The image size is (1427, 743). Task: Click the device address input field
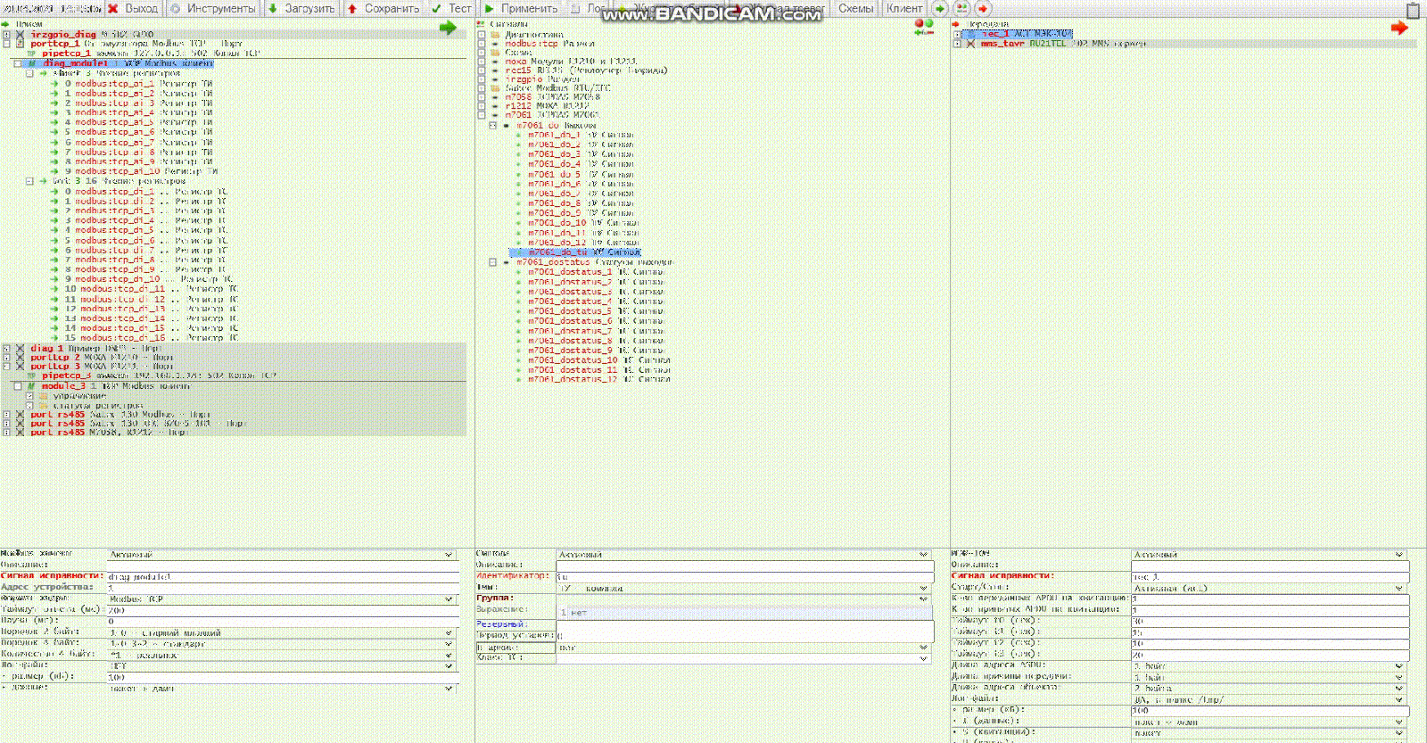(x=282, y=588)
